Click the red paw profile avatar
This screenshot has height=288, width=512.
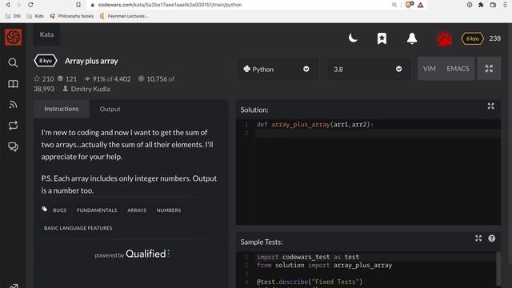[445, 38]
